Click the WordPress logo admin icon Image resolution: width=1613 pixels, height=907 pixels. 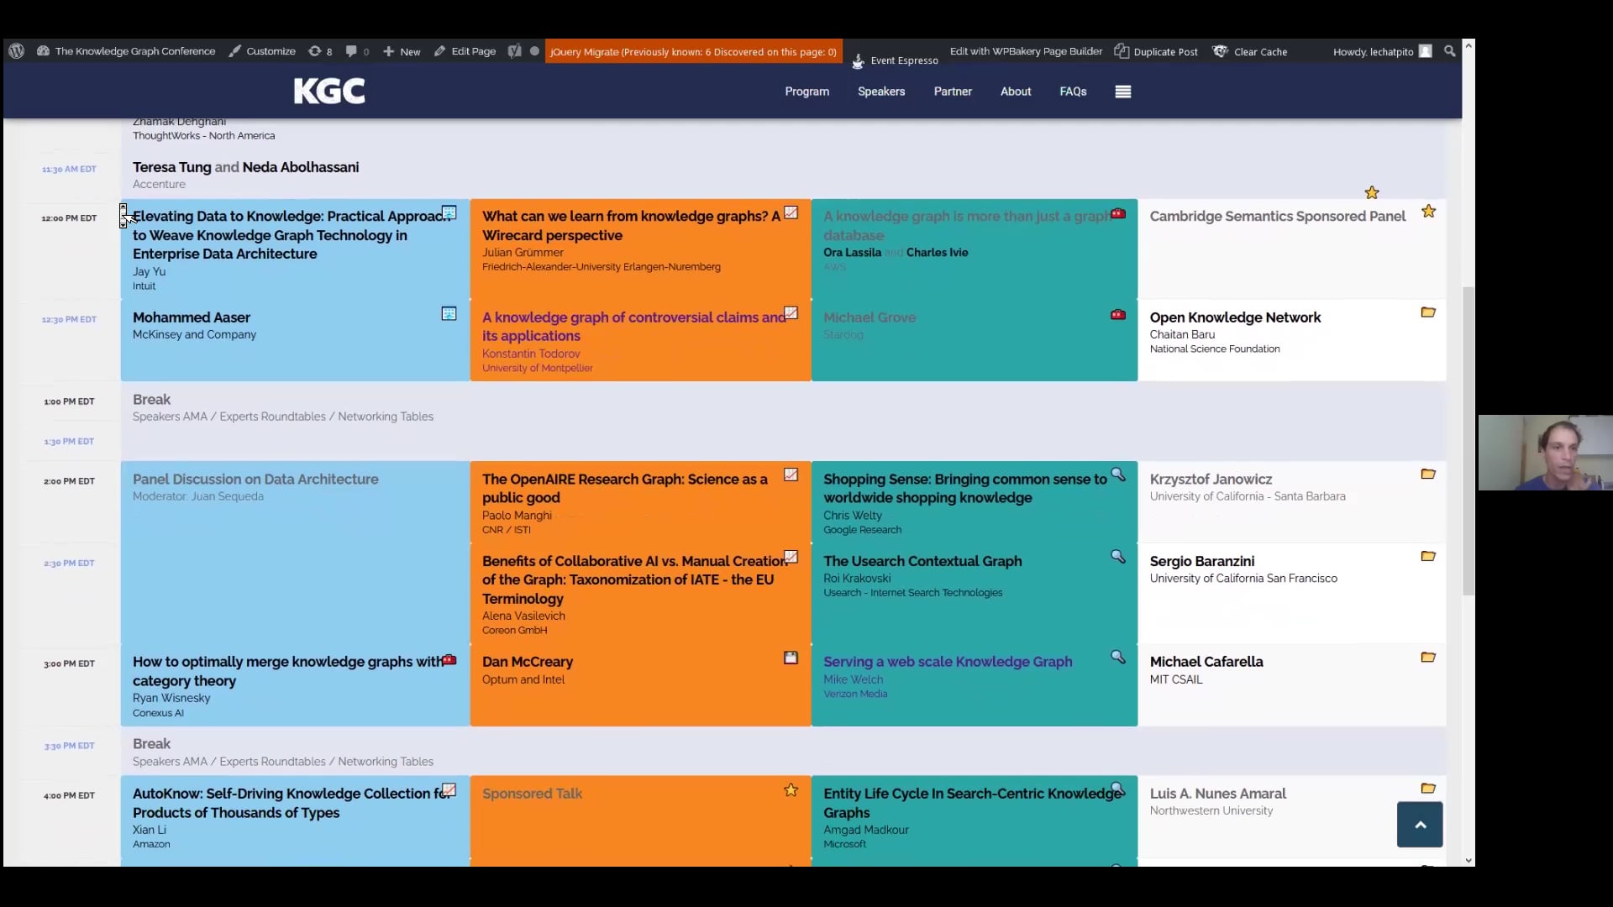point(16,51)
